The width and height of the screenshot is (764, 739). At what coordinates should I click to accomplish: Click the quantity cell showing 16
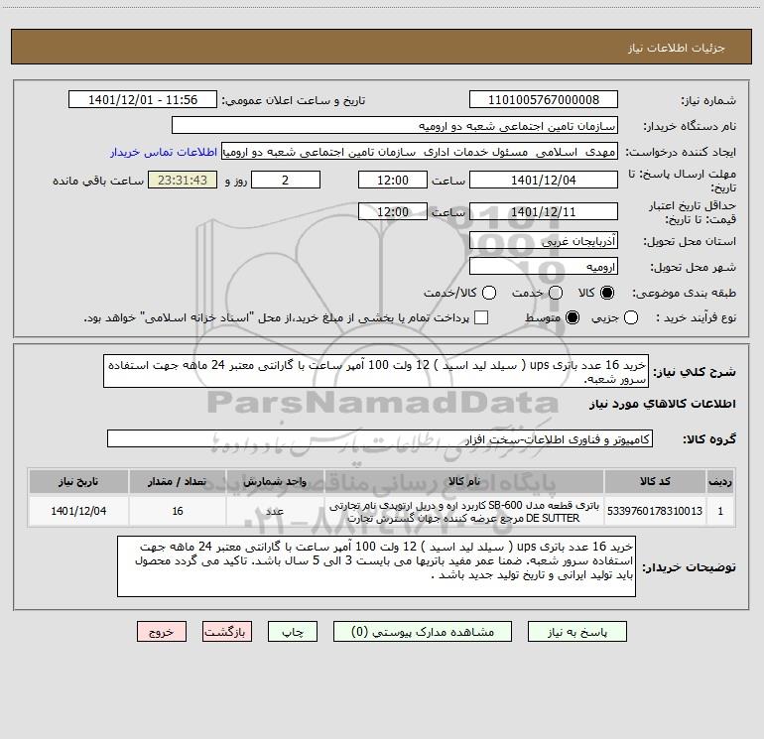point(178,511)
